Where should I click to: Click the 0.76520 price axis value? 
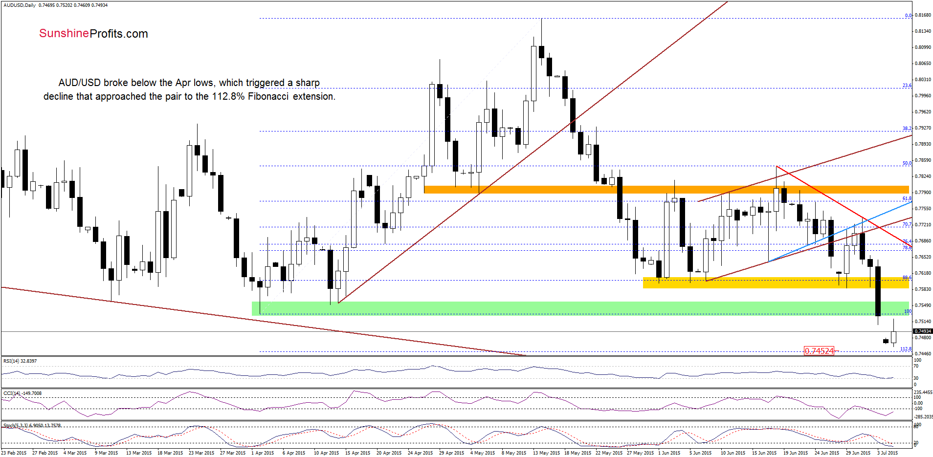click(x=923, y=257)
